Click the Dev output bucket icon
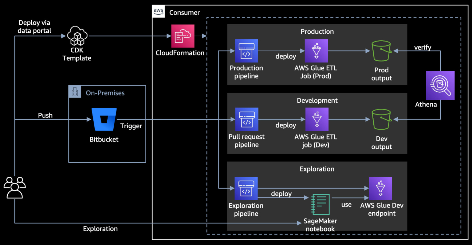472x245 pixels. coord(381,120)
